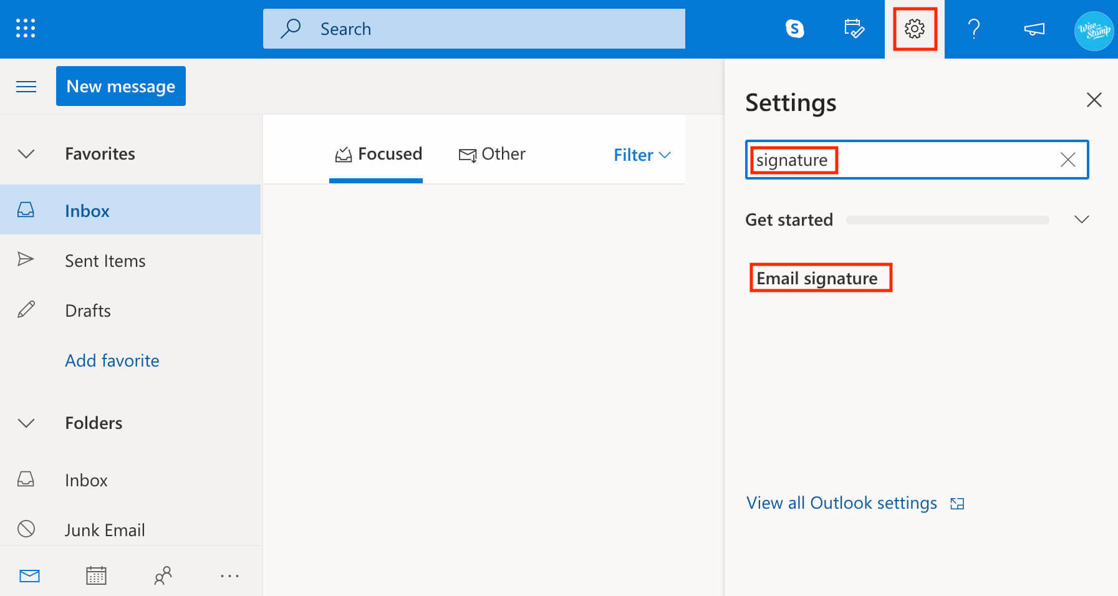
Task: Clear the signature search field
Action: [1067, 160]
